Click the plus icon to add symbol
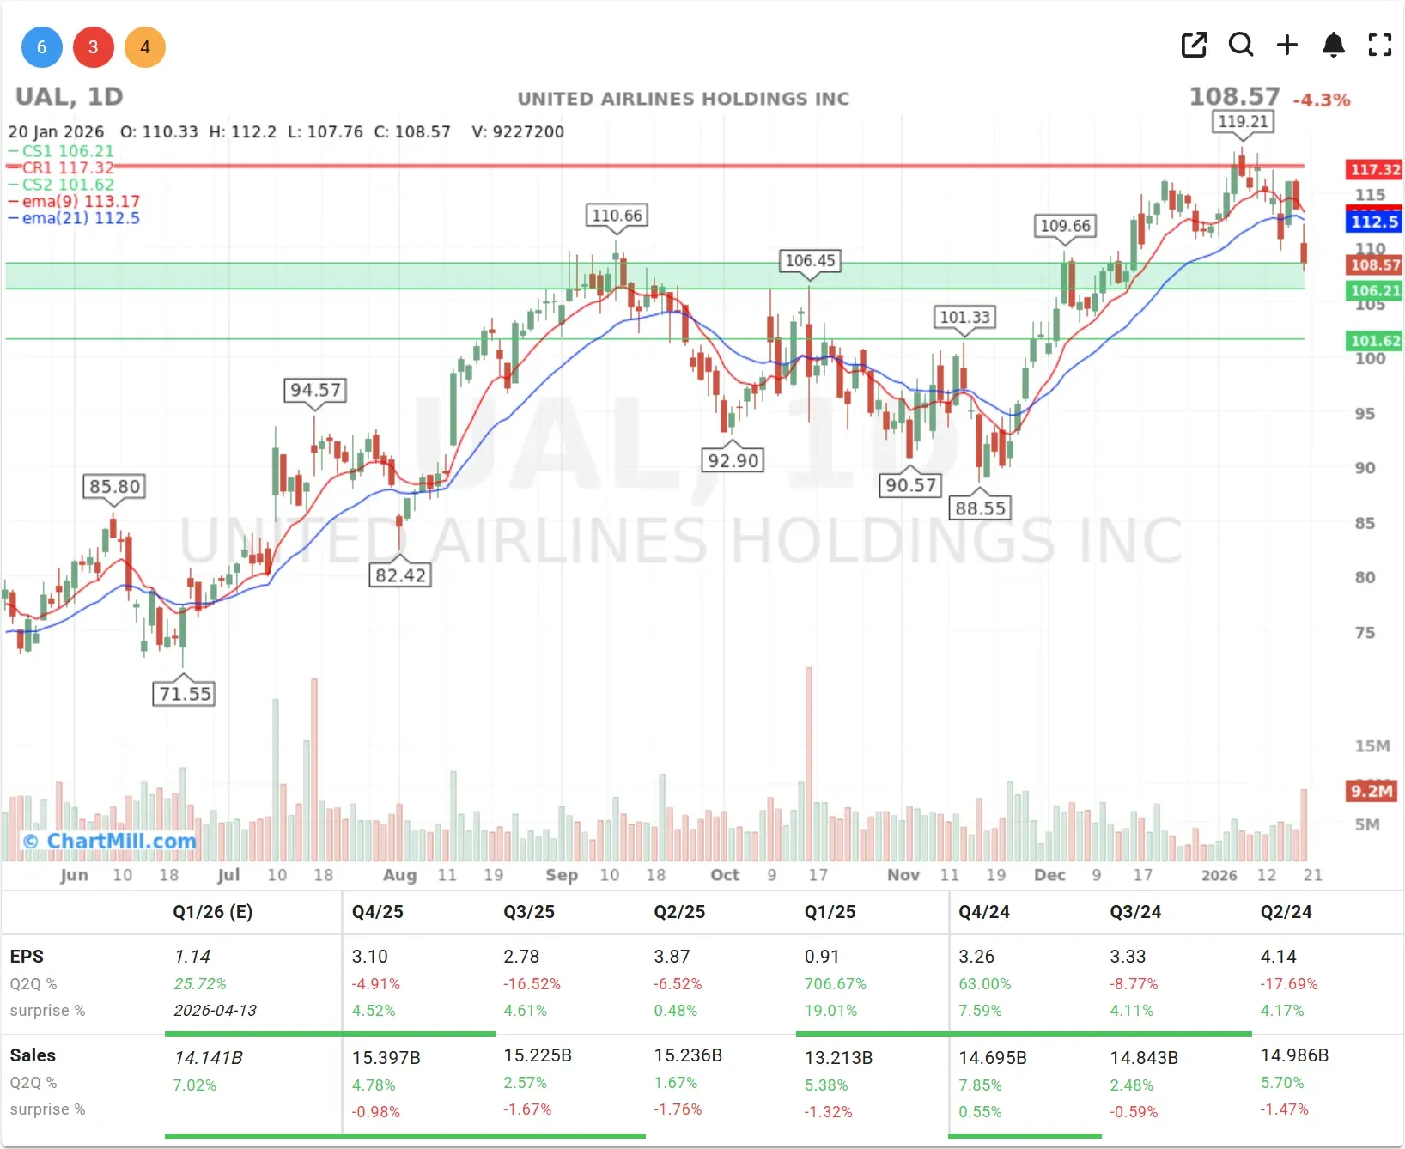This screenshot has height=1149, width=1405. tap(1287, 45)
